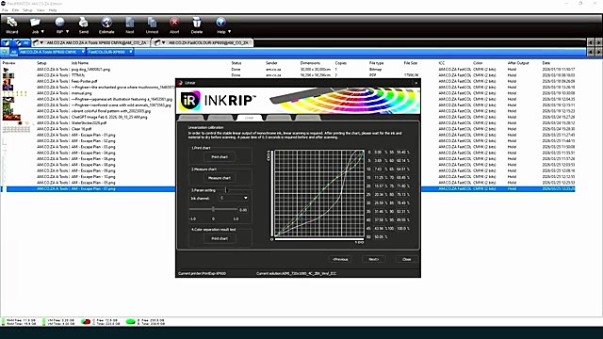603x339 pixels.
Task: Click the Dimensions column header
Action: click(x=310, y=63)
